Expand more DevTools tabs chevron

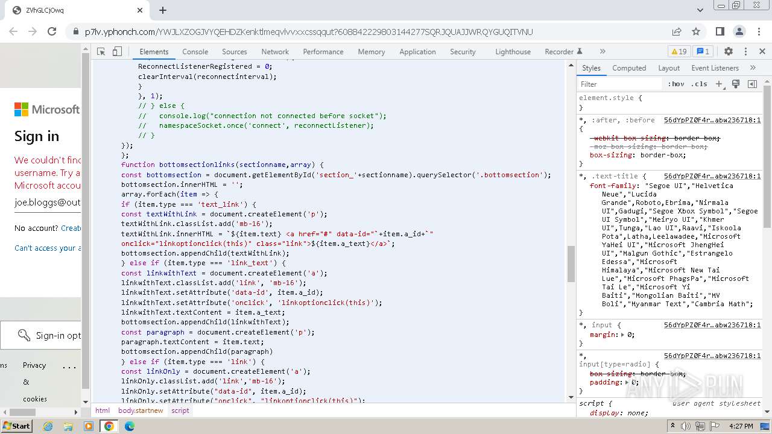click(603, 52)
